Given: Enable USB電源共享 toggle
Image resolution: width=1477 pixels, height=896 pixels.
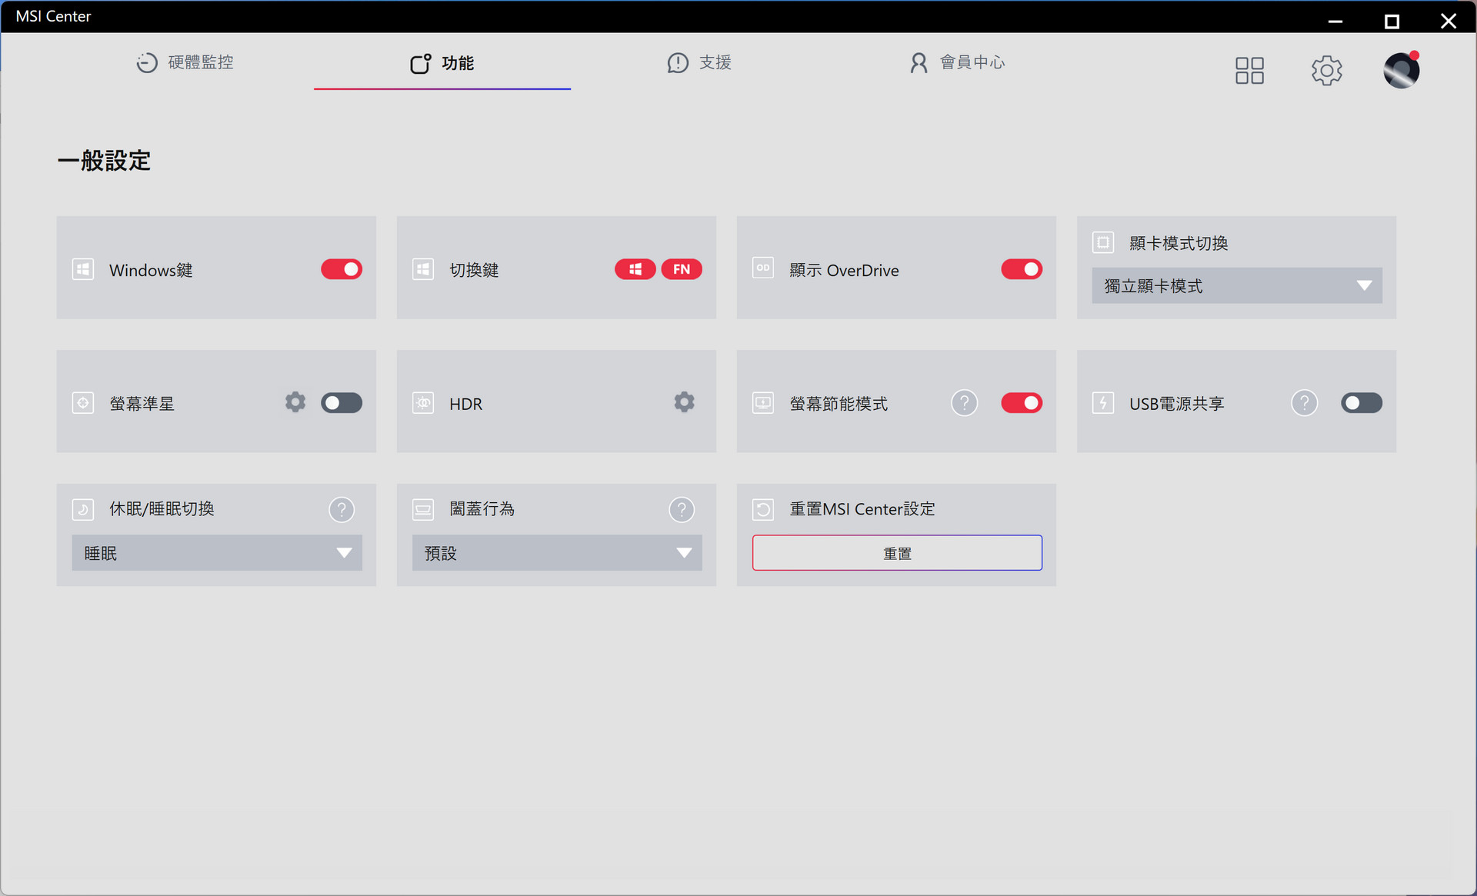Looking at the screenshot, I should pos(1362,403).
